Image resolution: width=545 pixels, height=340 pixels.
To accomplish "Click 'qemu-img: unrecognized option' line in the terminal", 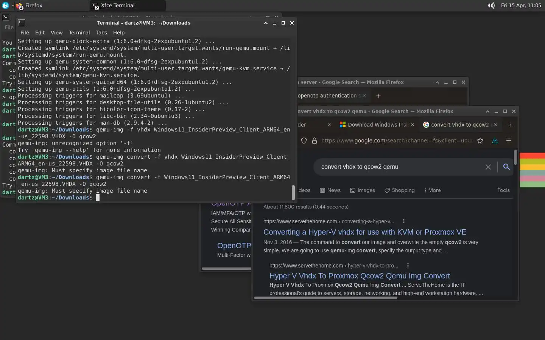I will pyautogui.click(x=75, y=143).
